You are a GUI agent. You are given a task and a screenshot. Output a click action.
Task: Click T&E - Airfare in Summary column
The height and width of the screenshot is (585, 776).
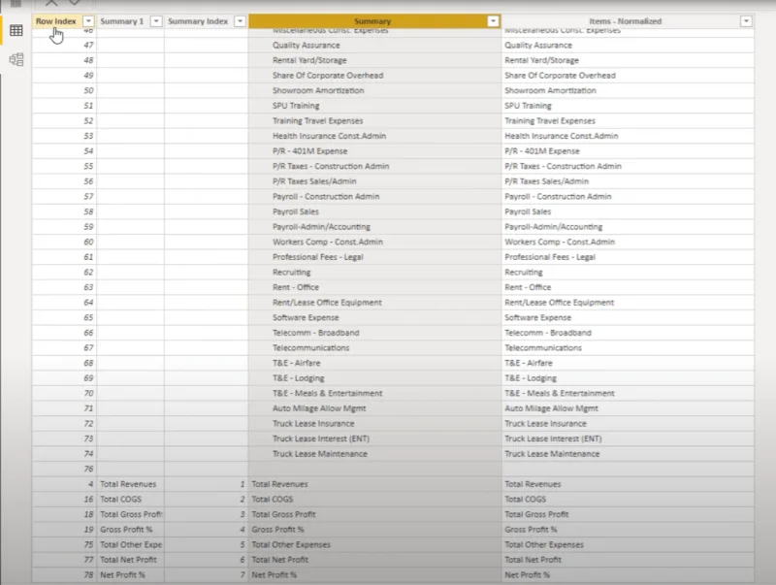tap(296, 363)
